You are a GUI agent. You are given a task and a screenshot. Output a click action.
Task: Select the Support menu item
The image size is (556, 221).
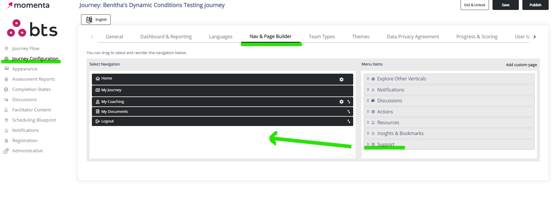click(449, 144)
